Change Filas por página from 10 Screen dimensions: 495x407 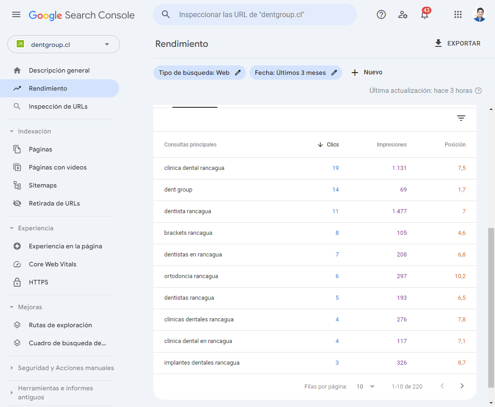366,386
